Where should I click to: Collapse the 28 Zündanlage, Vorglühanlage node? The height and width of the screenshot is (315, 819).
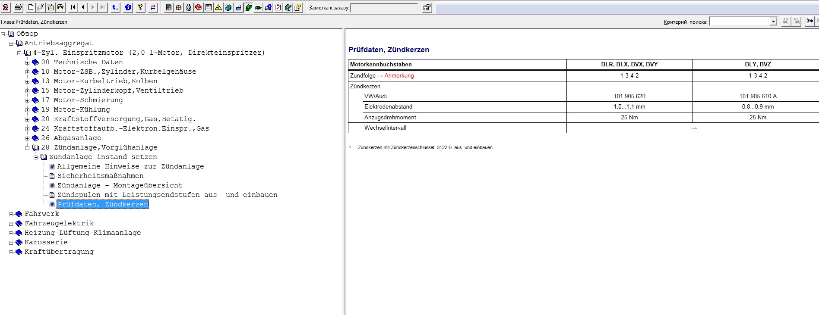(28, 148)
